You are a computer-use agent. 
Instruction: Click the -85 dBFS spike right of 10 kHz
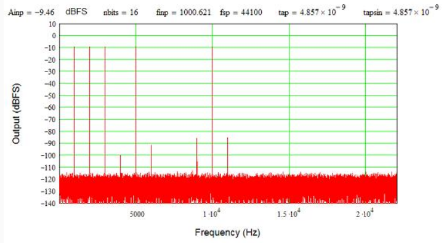point(227,156)
